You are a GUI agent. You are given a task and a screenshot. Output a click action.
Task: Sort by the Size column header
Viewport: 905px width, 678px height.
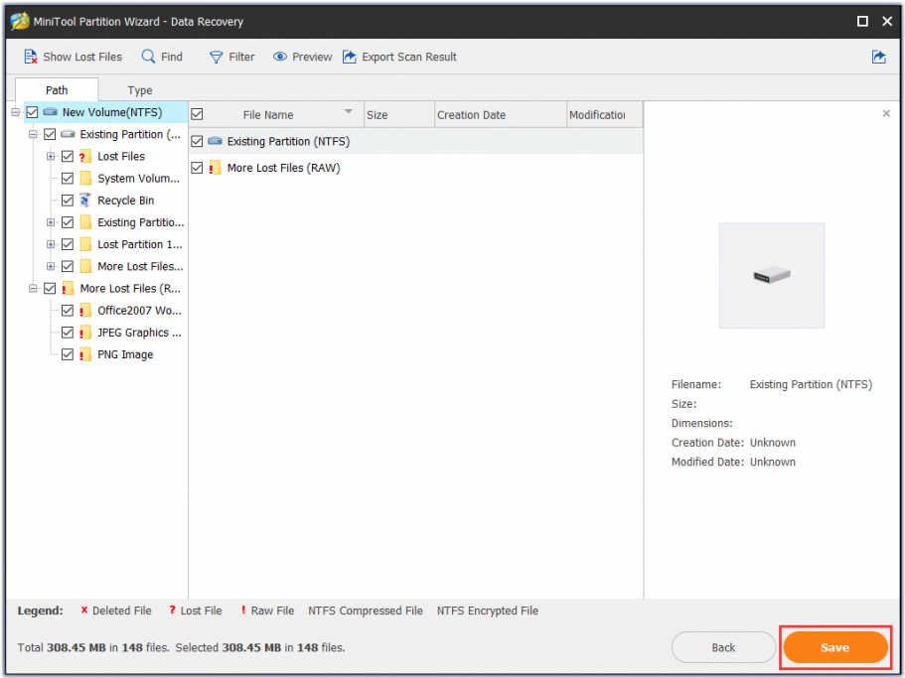coord(398,115)
